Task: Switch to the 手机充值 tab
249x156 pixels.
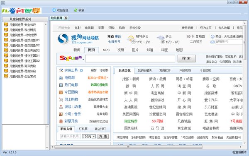Action: click(66, 129)
